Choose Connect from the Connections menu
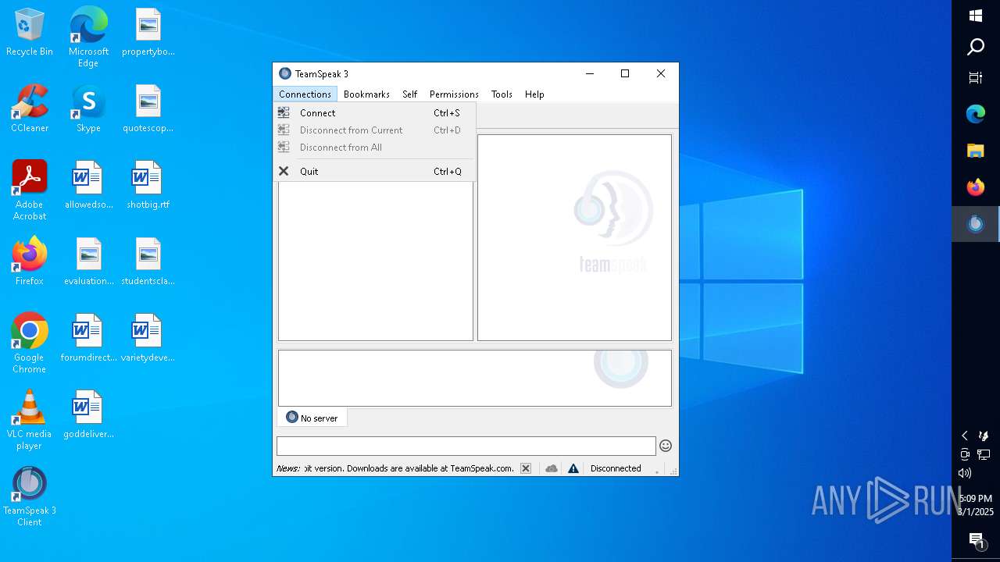This screenshot has width=1000, height=562. (374, 113)
